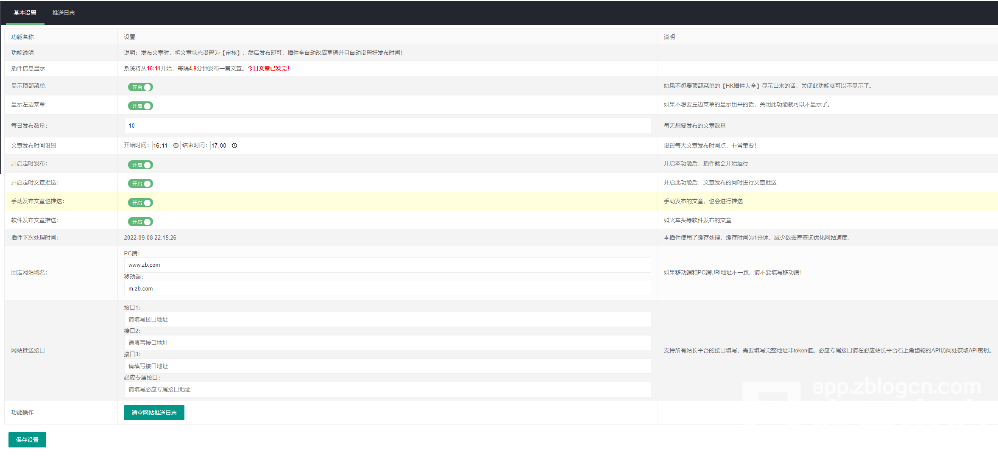Screen dimensions: 998x461
Task: Click clock icon in end time field
Action: (x=234, y=145)
